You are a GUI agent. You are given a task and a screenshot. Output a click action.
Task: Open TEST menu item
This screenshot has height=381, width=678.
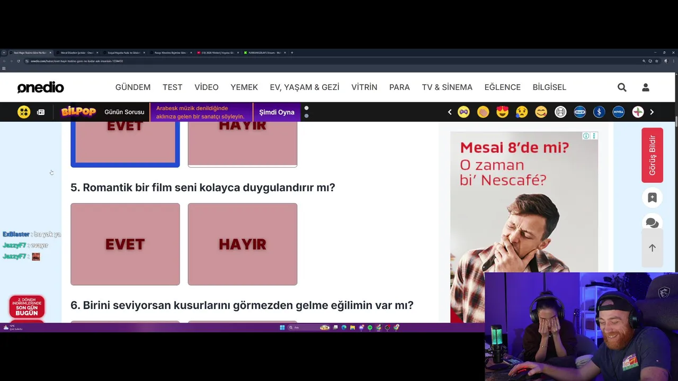(x=173, y=87)
